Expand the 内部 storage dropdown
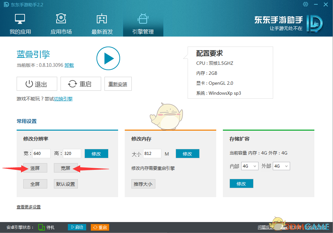The image size is (333, 233). (250, 166)
